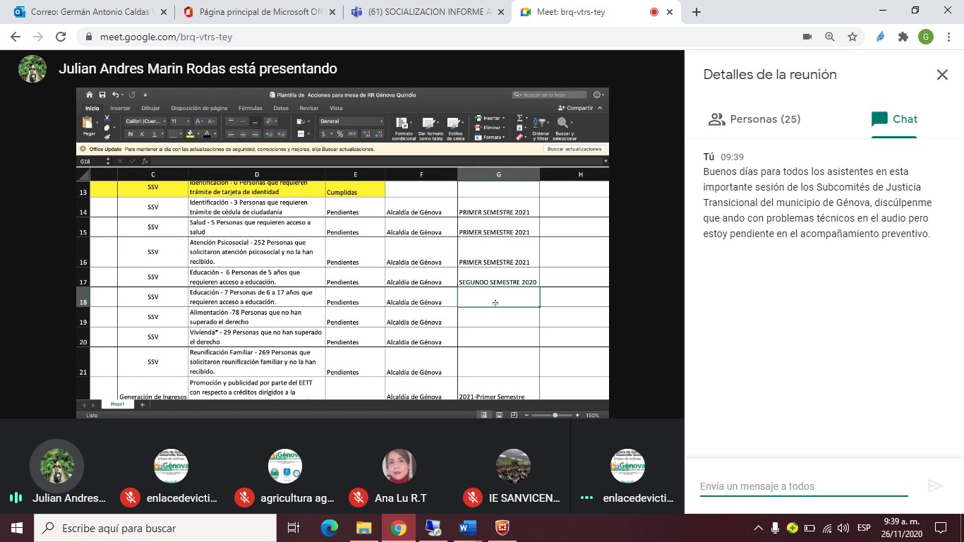
Task: Type in 'Envía un mensaje a todos' field
Action: 805,486
